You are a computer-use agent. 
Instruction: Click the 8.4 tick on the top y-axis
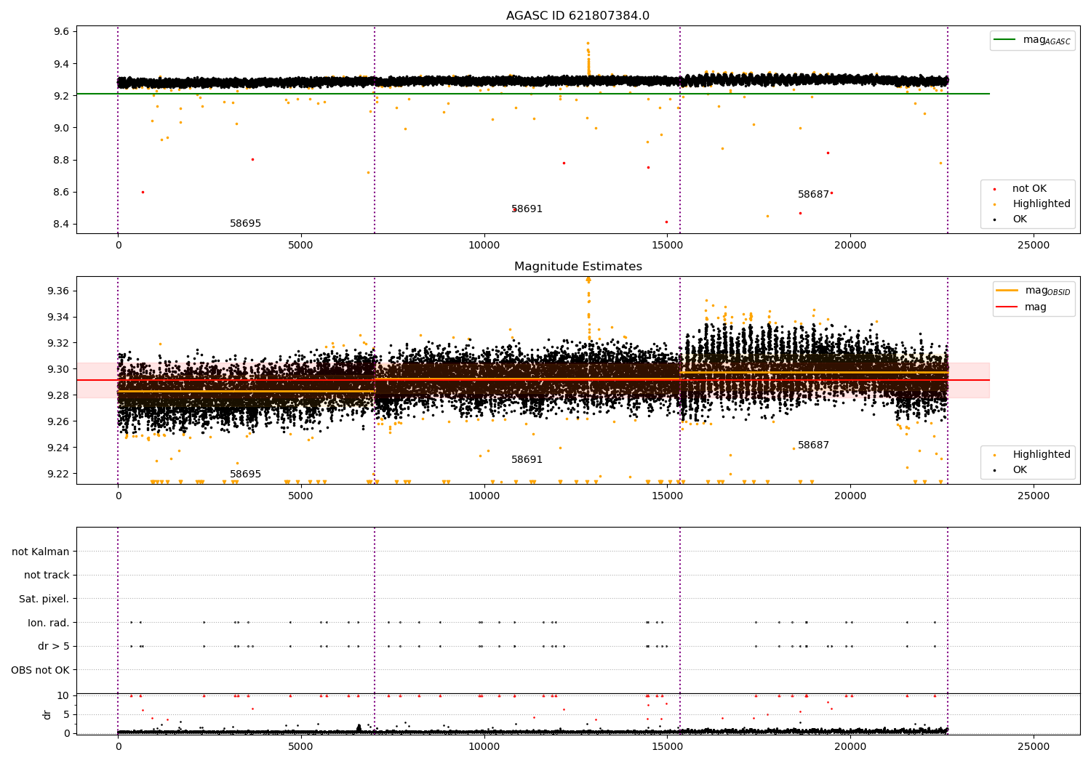coord(61,225)
